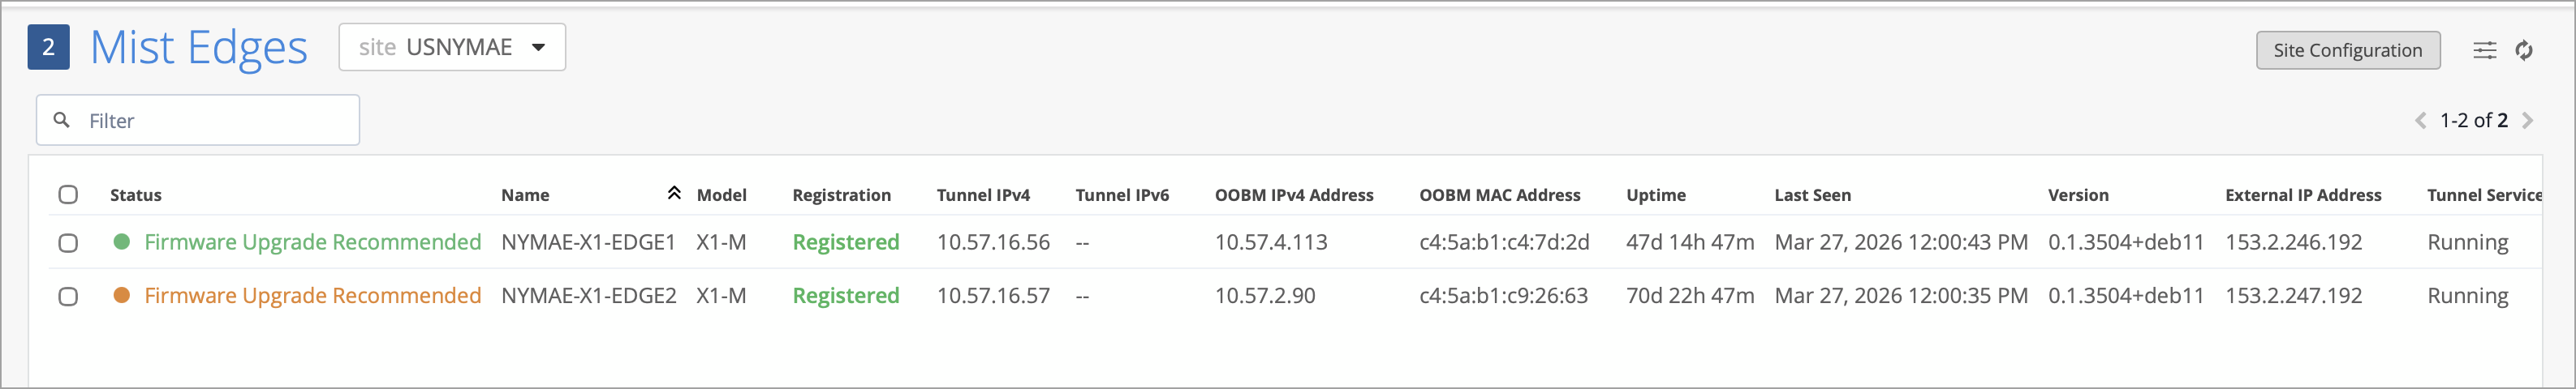
Task: Click the blue count badge showing 2
Action: (x=48, y=48)
